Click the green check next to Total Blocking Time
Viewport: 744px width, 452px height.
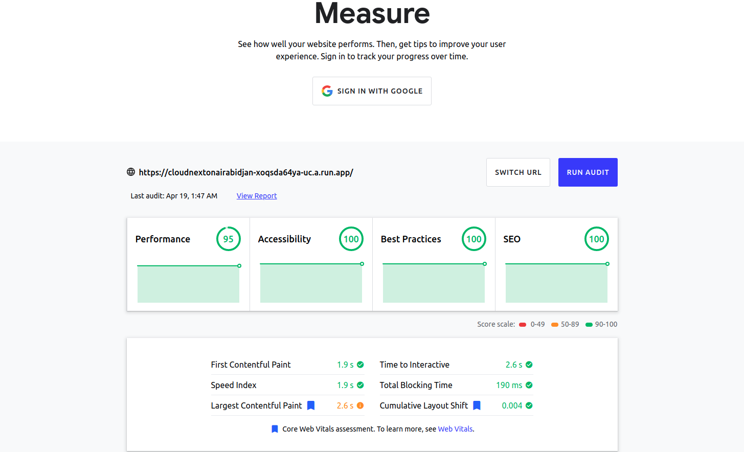pos(529,385)
